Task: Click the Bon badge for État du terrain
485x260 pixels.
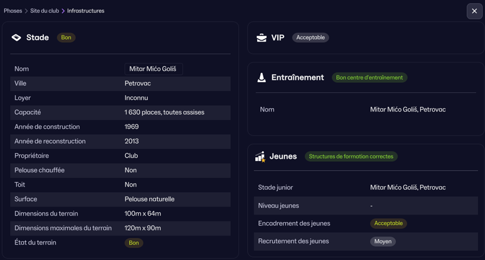Action: click(134, 243)
